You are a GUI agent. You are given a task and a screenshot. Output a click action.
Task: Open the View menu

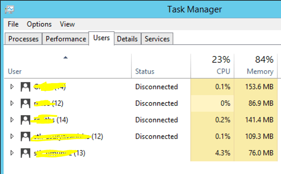(67, 24)
